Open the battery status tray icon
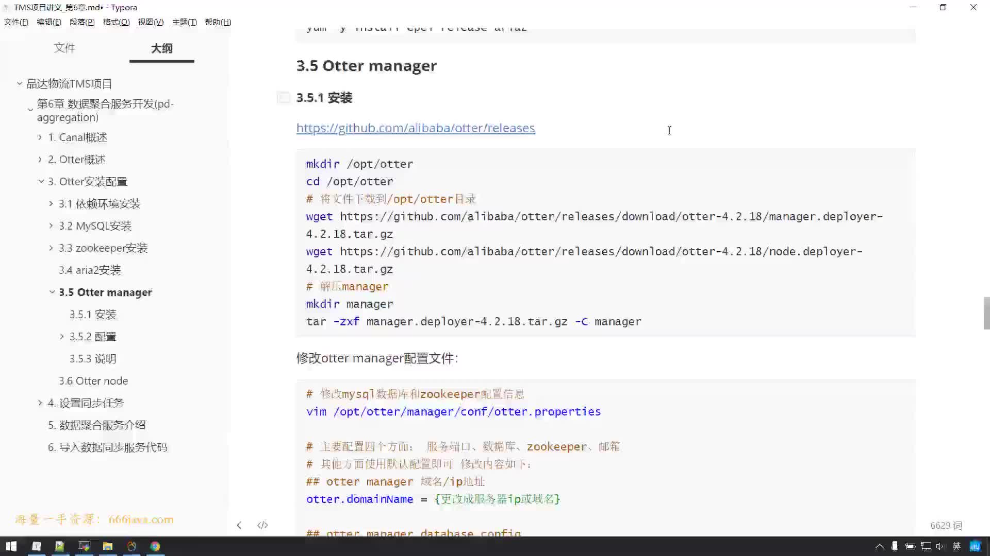 click(911, 546)
